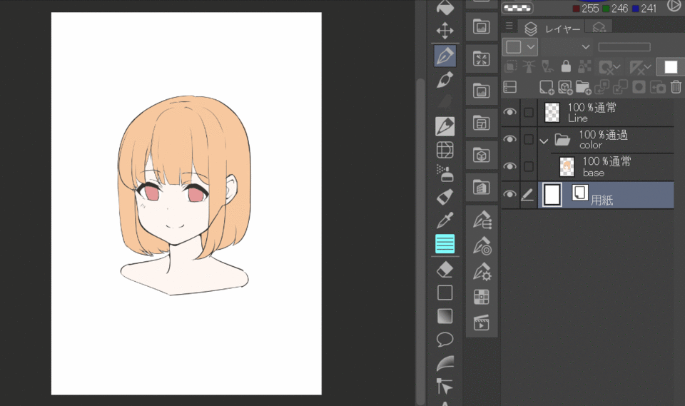The image size is (685, 406).
Task: Open the palette color dropdown
Action: pyautogui.click(x=520, y=47)
